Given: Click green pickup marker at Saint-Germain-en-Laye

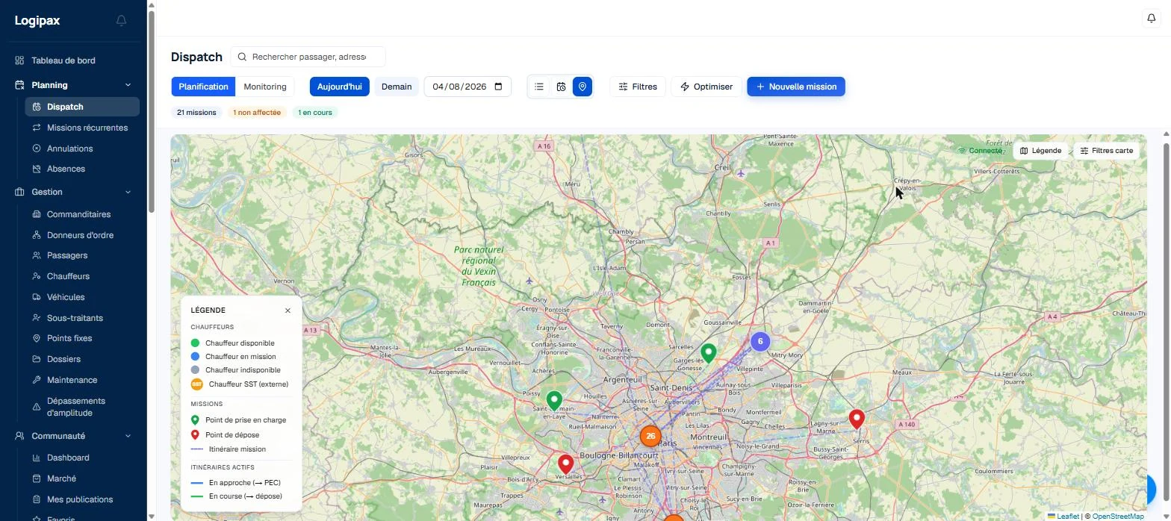Looking at the screenshot, I should pyautogui.click(x=554, y=402).
